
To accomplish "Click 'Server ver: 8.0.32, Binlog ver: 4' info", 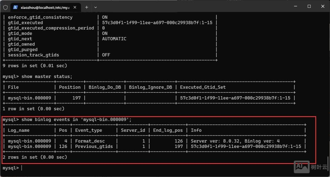I will [x=235, y=141].
